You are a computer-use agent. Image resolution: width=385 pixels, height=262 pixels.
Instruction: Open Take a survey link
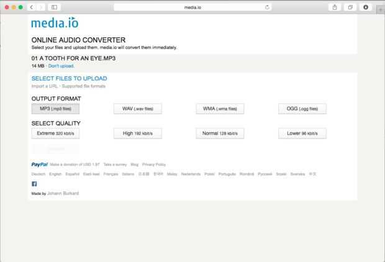click(x=115, y=165)
